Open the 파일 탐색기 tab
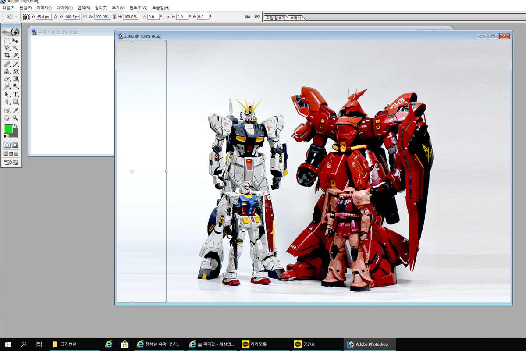526x351 pixels. [x=275, y=18]
